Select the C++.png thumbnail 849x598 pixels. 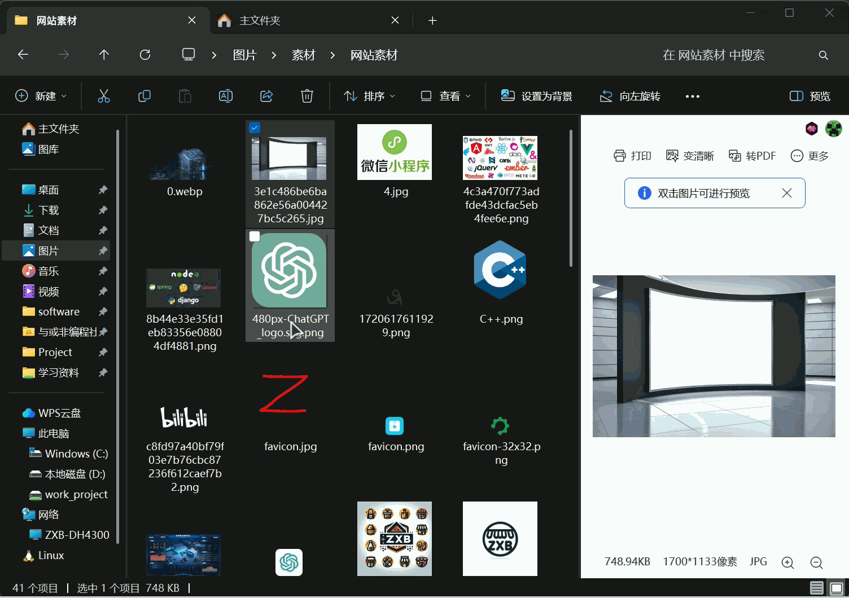tap(500, 270)
